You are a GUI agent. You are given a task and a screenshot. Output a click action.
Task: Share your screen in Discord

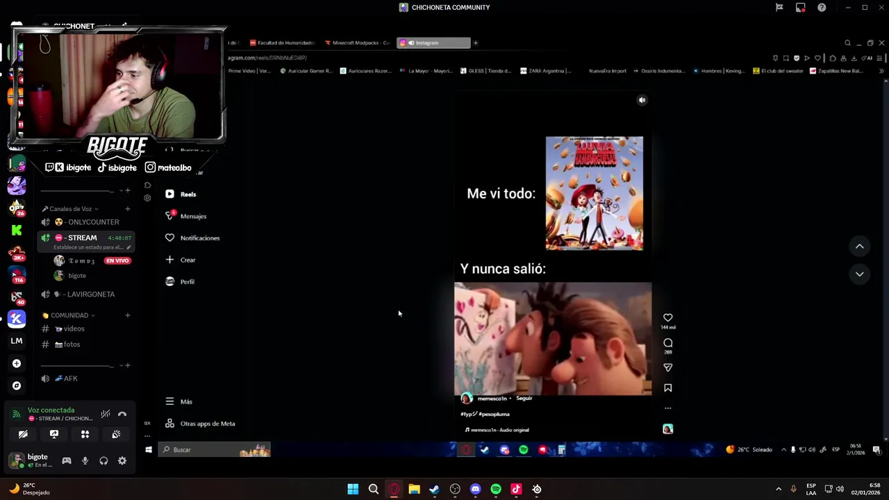tap(54, 434)
